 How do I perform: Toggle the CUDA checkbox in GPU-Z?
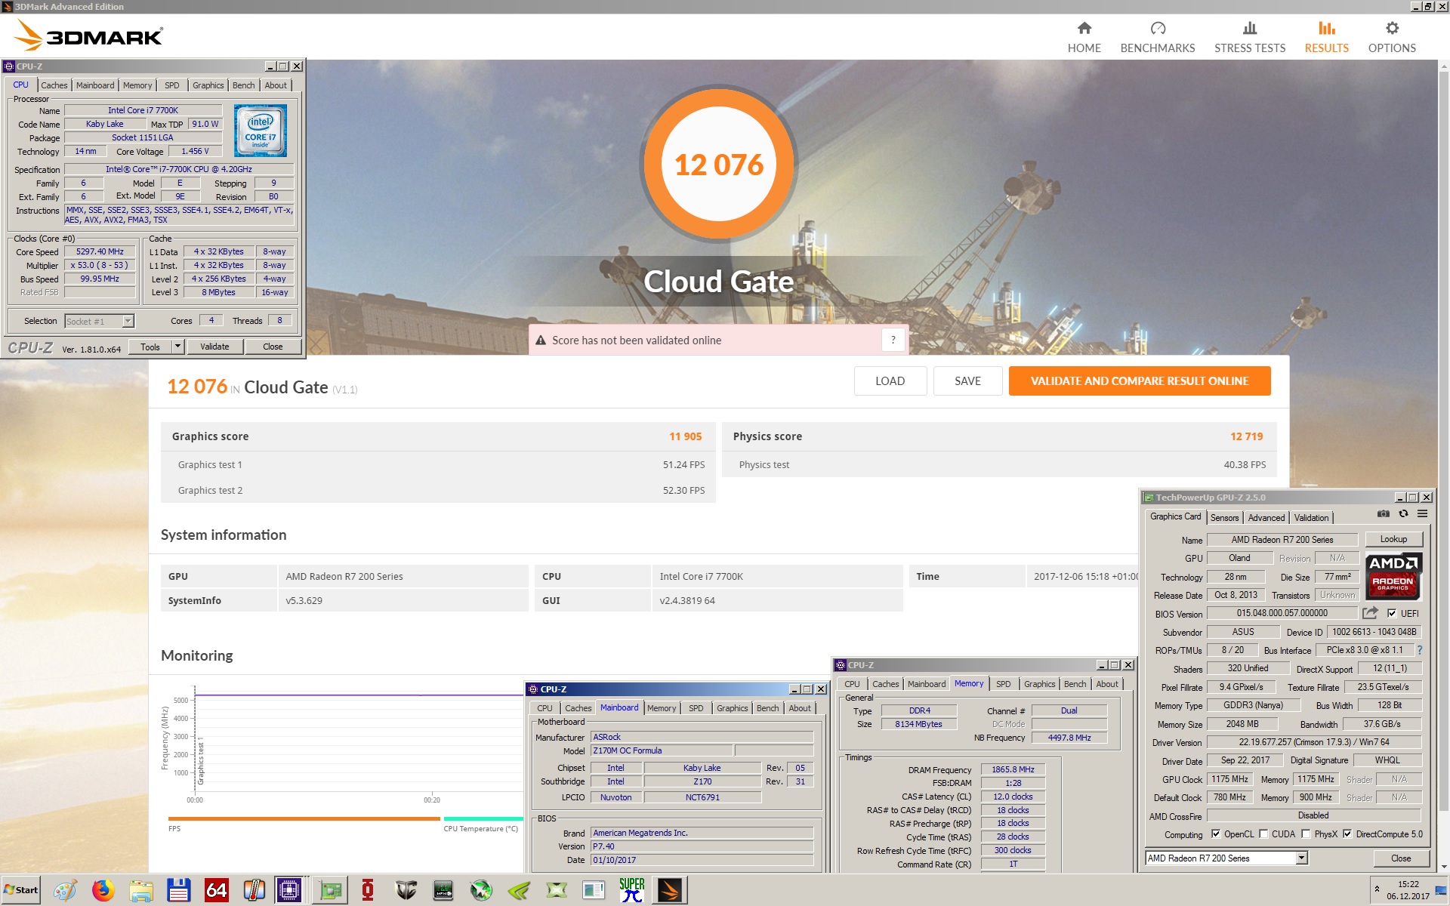[1263, 834]
